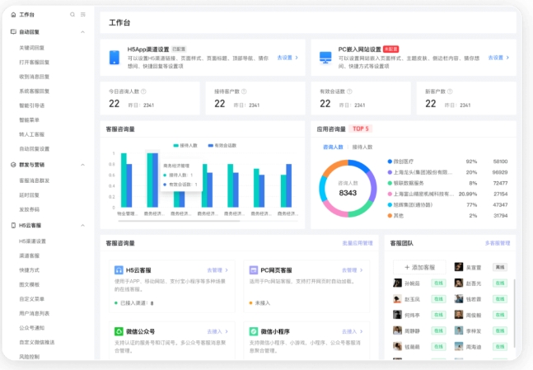Image resolution: width=533 pixels, height=370 pixels.
Task: Click the 添加客服 button
Action: (419, 268)
